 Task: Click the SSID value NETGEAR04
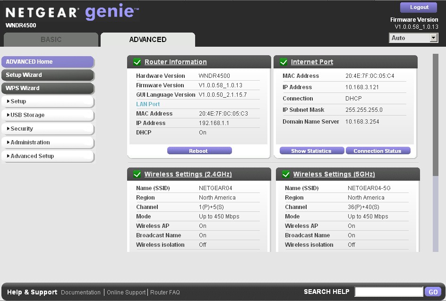pos(215,188)
